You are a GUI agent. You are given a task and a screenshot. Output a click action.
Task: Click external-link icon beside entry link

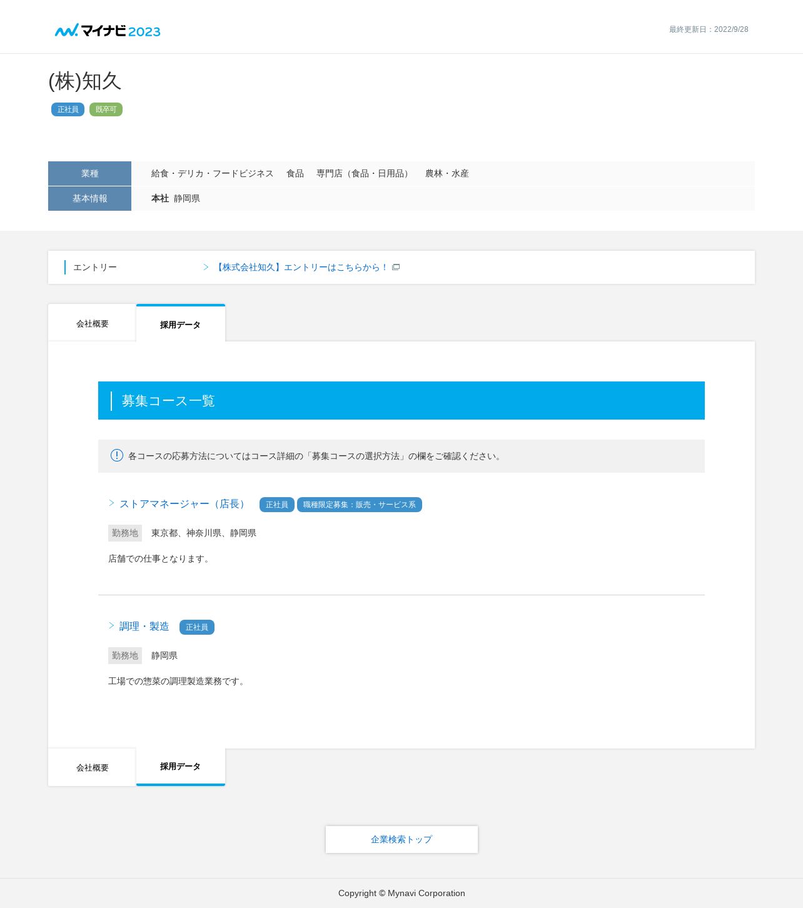click(396, 267)
